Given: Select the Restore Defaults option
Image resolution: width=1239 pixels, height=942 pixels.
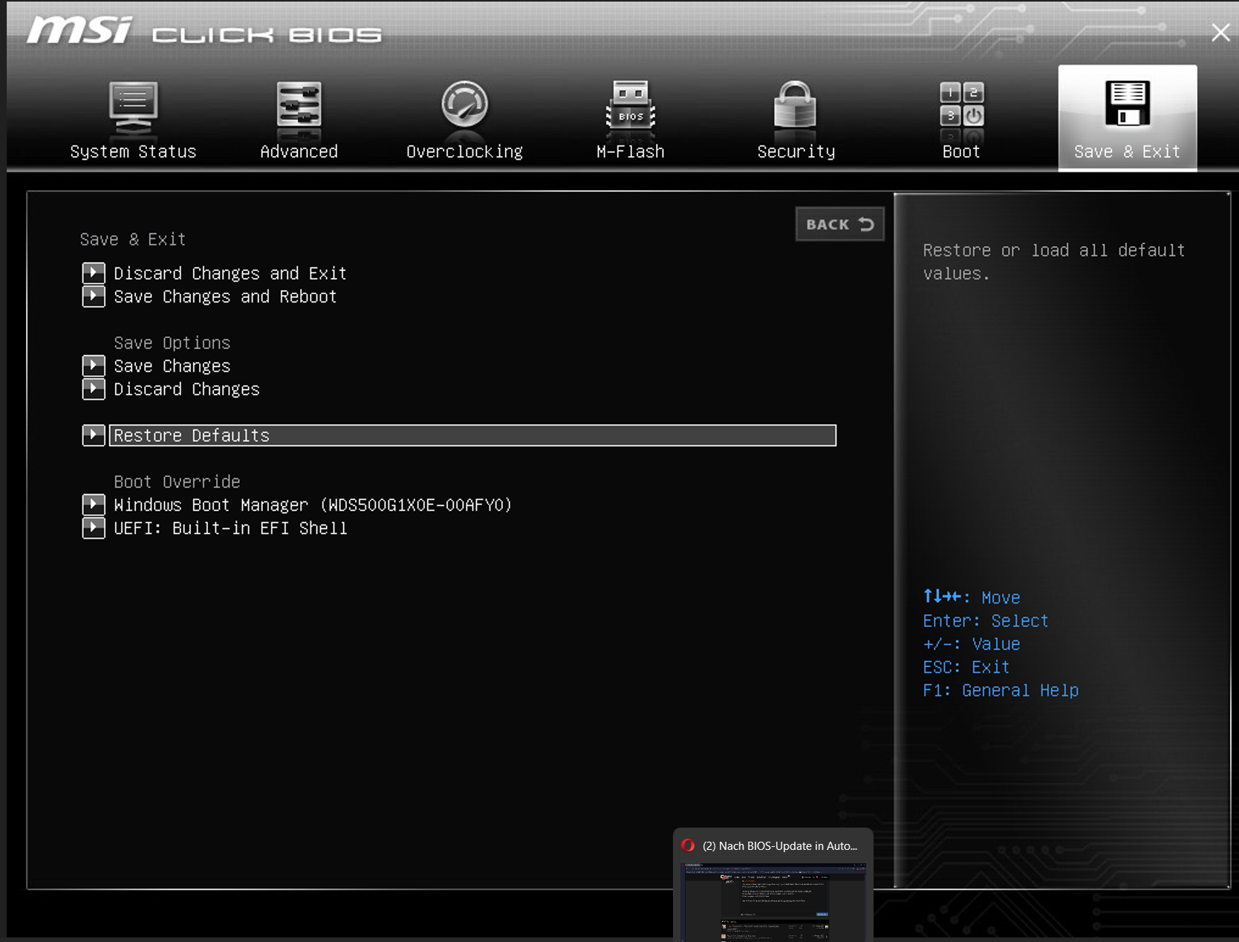Looking at the screenshot, I should (472, 435).
